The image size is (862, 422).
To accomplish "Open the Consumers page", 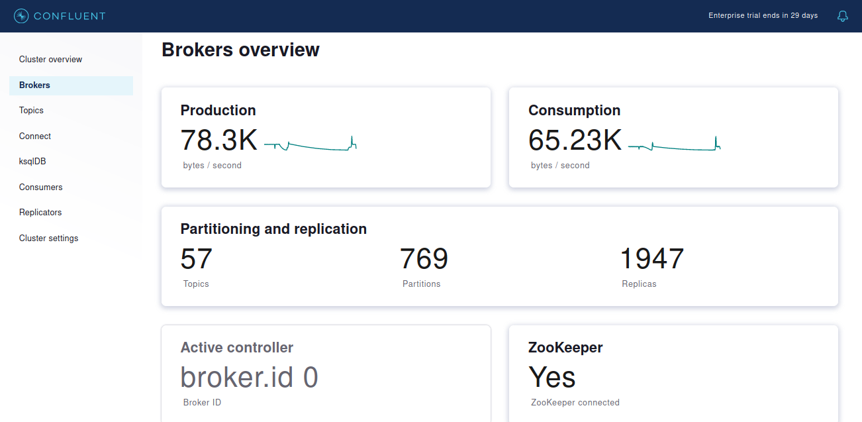I will tap(41, 187).
